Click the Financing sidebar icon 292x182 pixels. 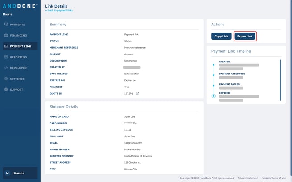point(6,35)
